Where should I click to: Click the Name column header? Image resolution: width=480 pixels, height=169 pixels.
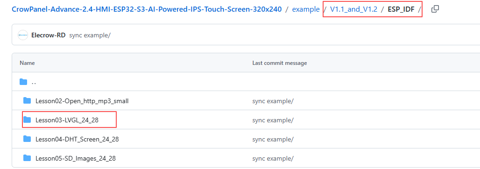[x=27, y=63]
